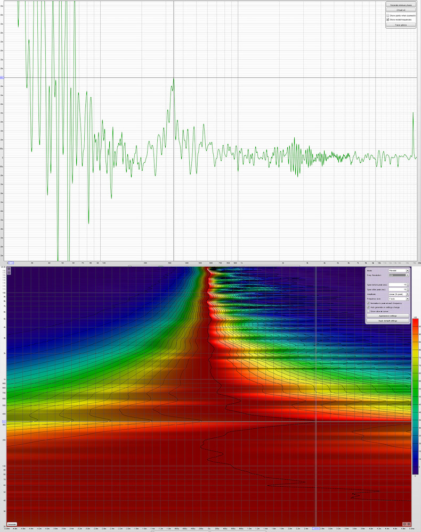Click the Span after peak input field
Image resolution: width=421 pixels, height=532 pixels.
pyautogui.click(x=398, y=289)
